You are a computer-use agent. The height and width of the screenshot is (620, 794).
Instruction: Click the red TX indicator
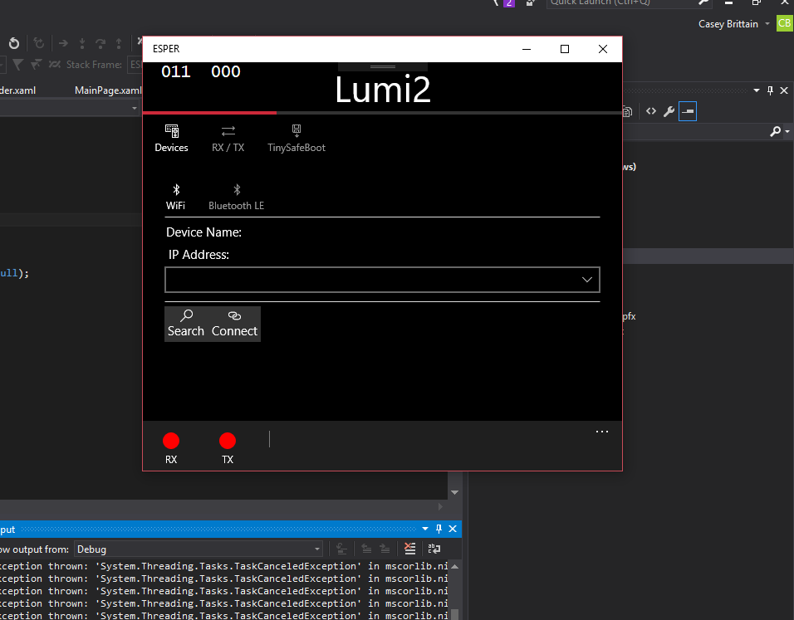[x=228, y=442]
